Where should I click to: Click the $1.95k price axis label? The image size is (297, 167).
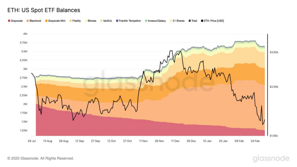tap(274, 136)
